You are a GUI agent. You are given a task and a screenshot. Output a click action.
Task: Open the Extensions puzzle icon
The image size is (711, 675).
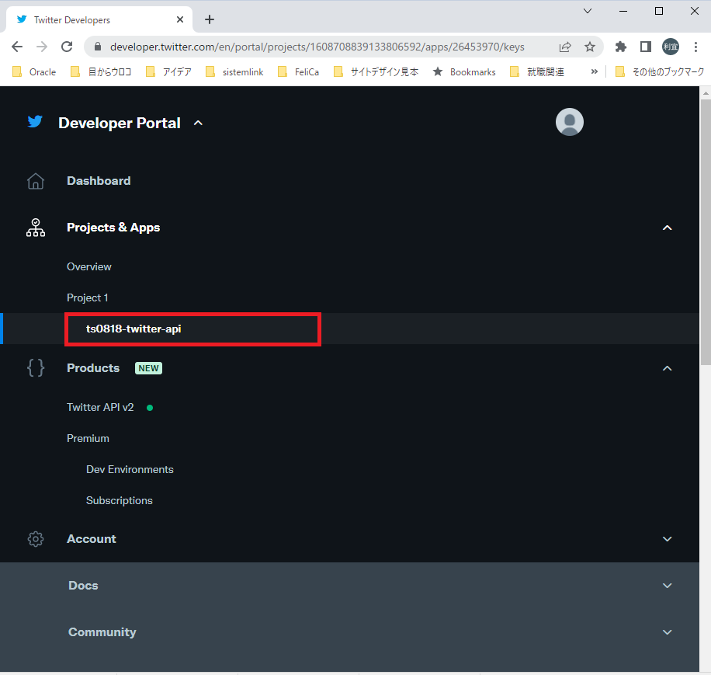tap(620, 47)
